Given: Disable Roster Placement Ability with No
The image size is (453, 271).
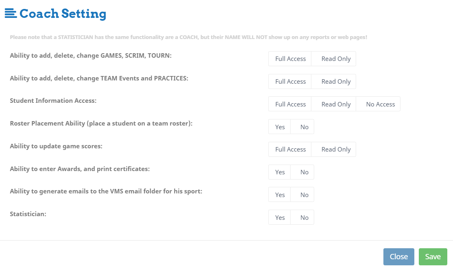Looking at the screenshot, I should coord(304,127).
